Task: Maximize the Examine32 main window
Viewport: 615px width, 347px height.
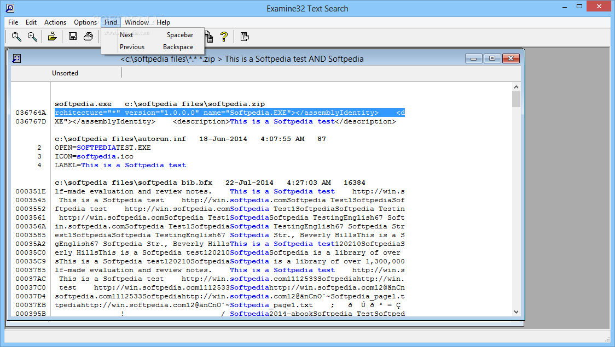Action: click(x=579, y=7)
